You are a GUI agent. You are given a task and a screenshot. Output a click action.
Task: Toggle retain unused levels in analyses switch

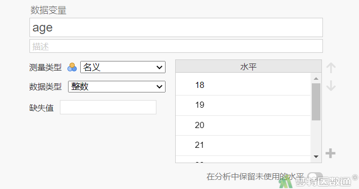pos(315,176)
